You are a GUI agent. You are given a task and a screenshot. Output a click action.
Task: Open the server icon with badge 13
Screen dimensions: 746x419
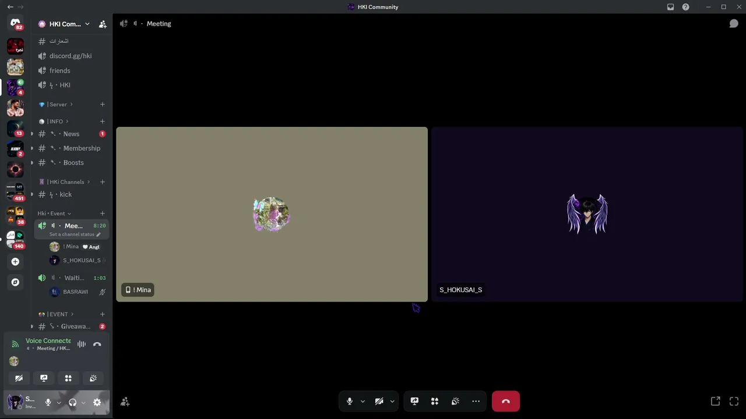(x=15, y=129)
